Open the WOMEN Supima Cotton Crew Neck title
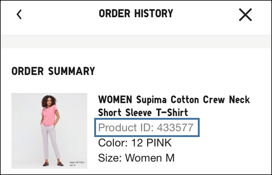Screen dimensions: 272x175 174,99
